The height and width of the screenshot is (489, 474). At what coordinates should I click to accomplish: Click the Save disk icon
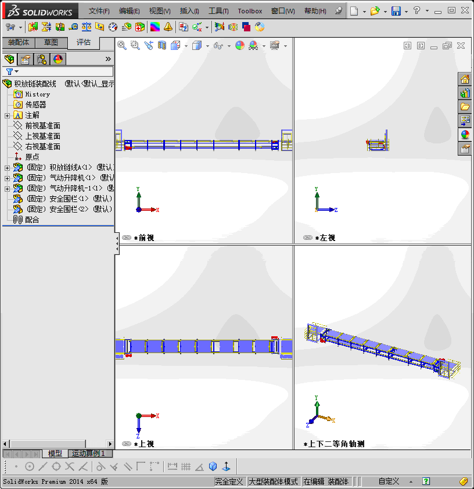pyautogui.click(x=396, y=11)
